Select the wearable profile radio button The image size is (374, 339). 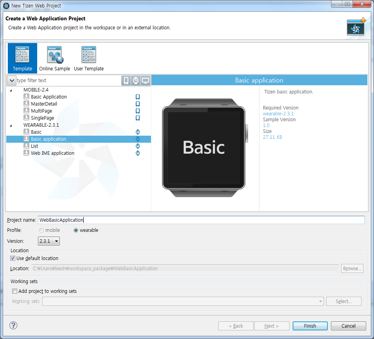pyautogui.click(x=76, y=230)
